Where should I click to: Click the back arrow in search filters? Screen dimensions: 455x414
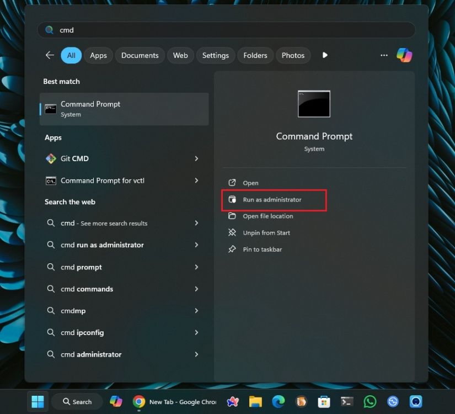click(50, 55)
